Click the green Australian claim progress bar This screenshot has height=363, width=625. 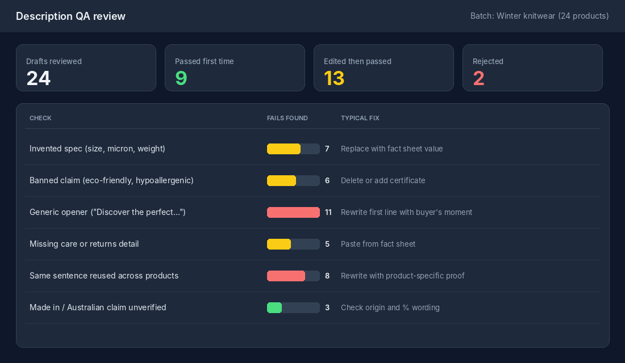pyautogui.click(x=293, y=308)
